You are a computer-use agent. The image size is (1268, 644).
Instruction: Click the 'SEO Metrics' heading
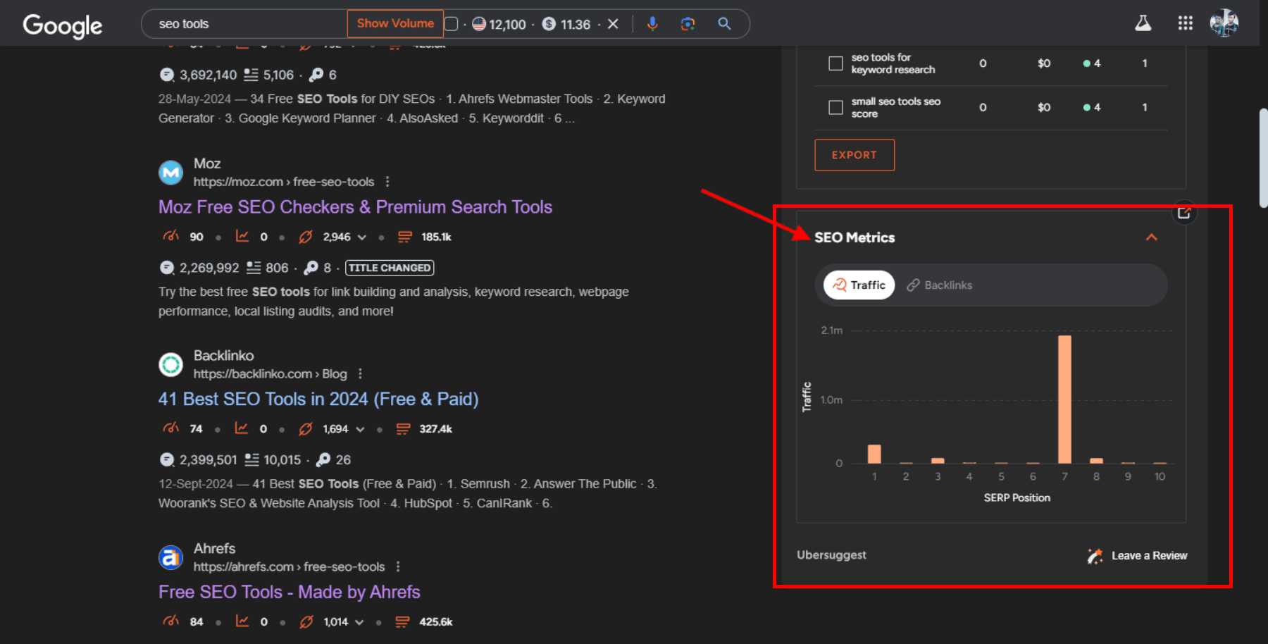(854, 237)
